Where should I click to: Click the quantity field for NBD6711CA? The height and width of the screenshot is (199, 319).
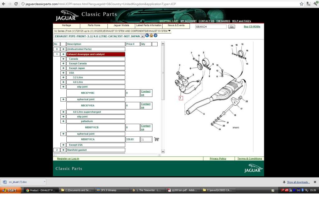click(x=146, y=140)
